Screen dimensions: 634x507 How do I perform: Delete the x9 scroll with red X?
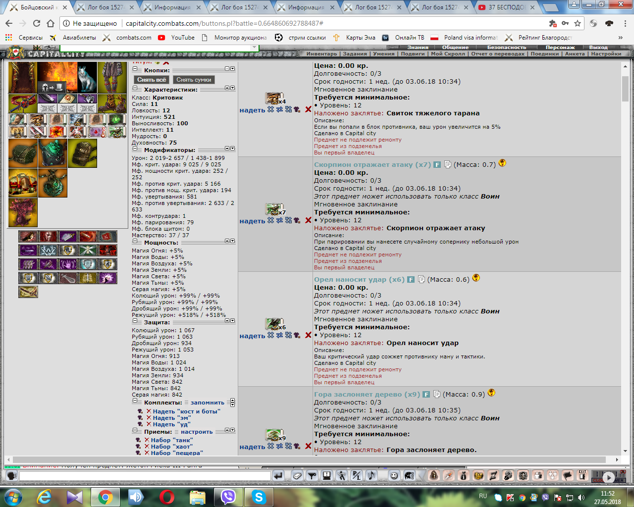pyautogui.click(x=308, y=446)
